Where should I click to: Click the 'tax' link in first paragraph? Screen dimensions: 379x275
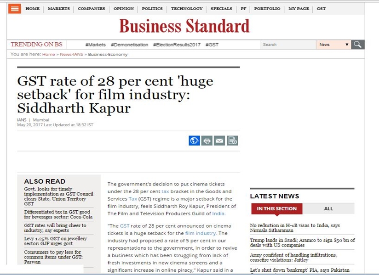pyautogui.click(x=165, y=191)
